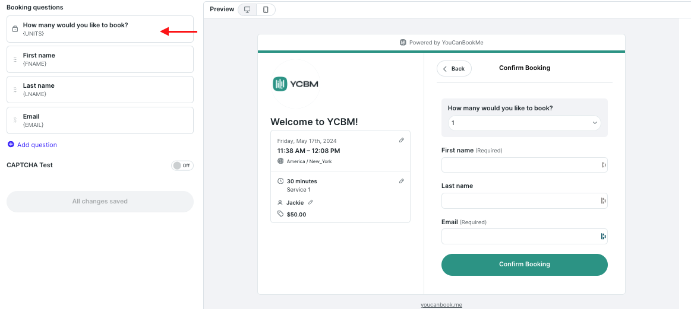
Task: Click the 11:38 AM – 12:08 PM time text
Action: click(x=308, y=151)
